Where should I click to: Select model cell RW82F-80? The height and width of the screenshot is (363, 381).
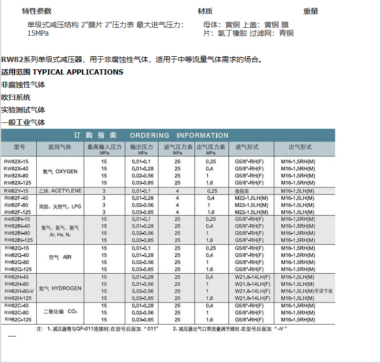(16, 205)
